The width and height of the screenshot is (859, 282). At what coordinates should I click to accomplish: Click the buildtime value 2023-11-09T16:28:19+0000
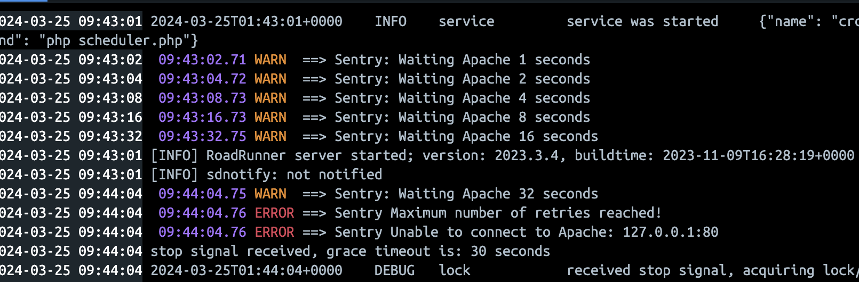coord(758,155)
